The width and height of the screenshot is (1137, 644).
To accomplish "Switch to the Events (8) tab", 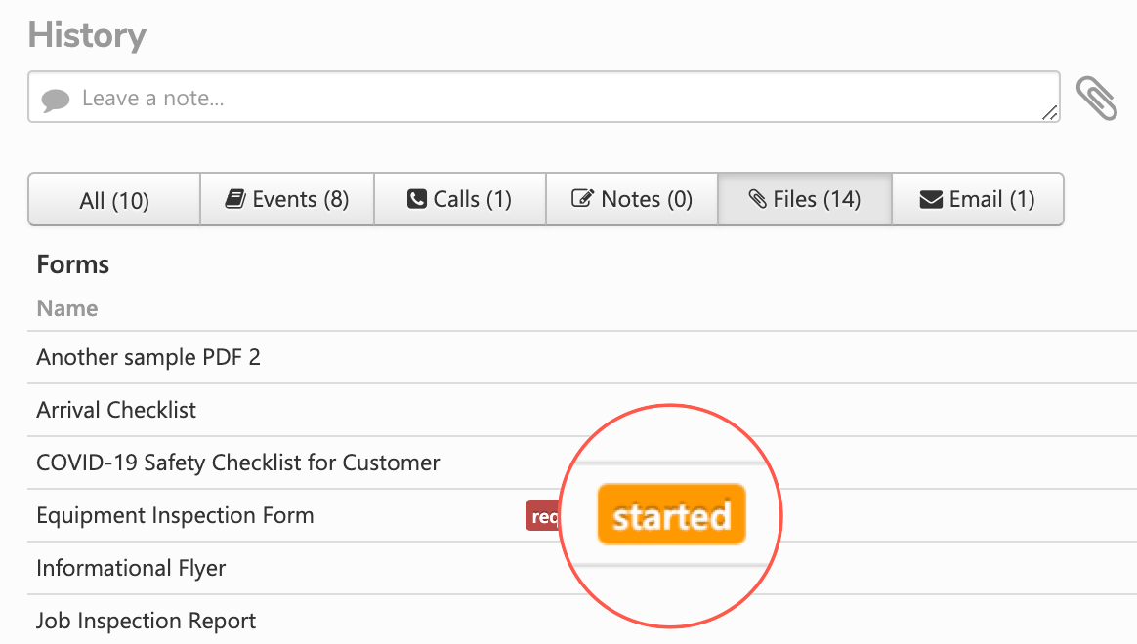I will (287, 199).
